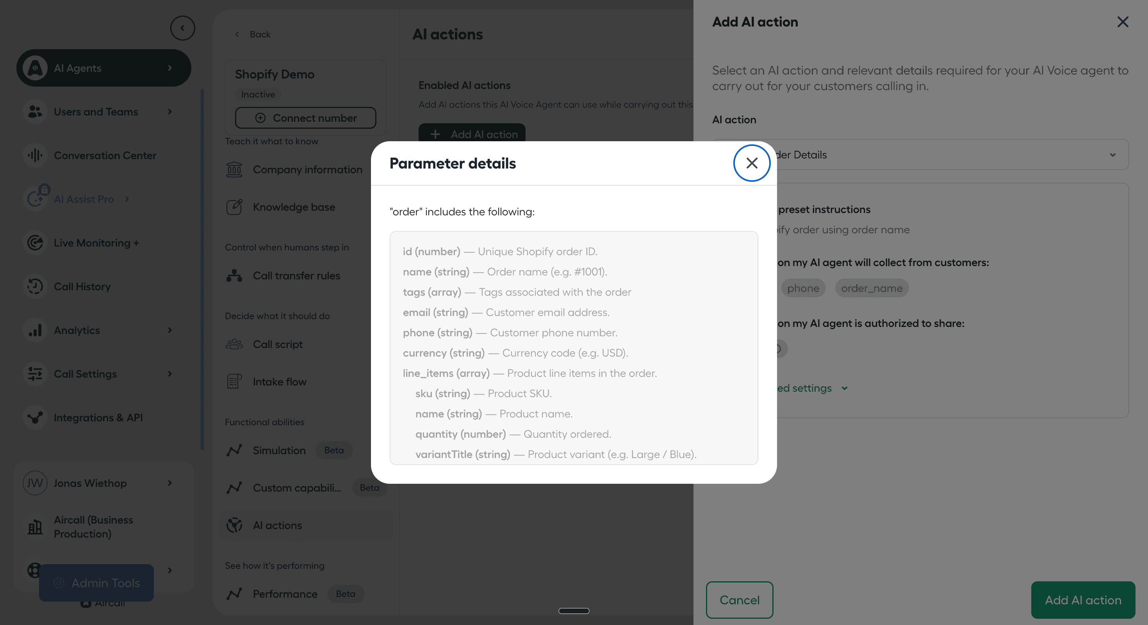Viewport: 1148px width, 625px height.
Task: Click the Knowledge base edit icon
Action: click(234, 207)
